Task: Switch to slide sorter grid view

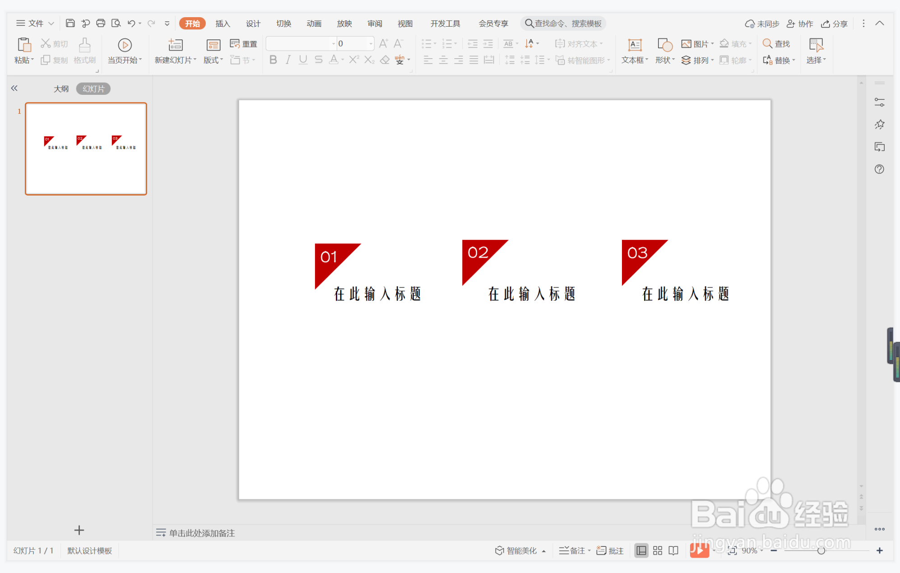Action: (x=657, y=550)
